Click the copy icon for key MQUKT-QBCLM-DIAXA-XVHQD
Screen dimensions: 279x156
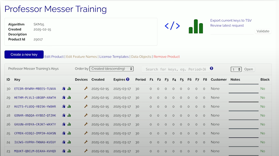coord(64,151)
